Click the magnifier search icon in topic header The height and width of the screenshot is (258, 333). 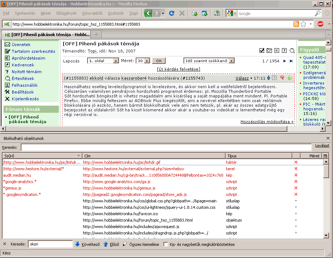[292, 51]
